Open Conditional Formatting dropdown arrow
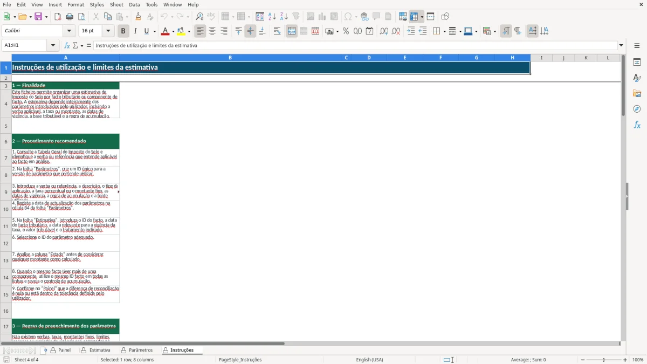Screen dimensions: 647x364 point(494,31)
